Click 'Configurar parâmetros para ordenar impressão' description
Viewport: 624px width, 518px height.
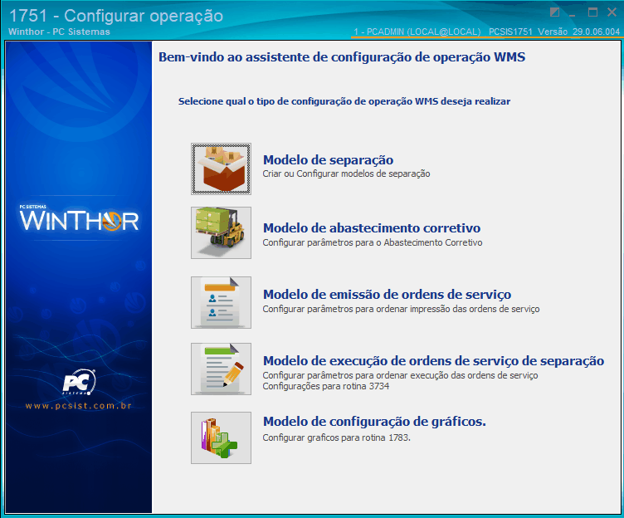(401, 309)
